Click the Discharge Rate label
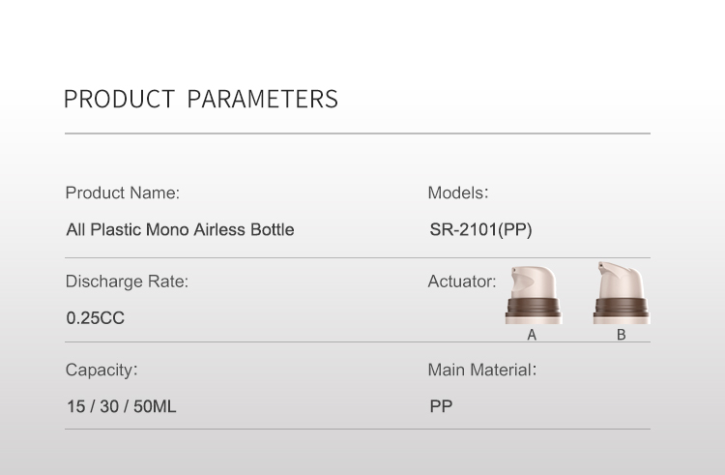This screenshot has width=725, height=475. click(x=127, y=282)
